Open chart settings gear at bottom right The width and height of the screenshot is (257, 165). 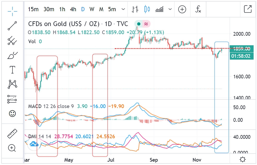tap(242, 159)
